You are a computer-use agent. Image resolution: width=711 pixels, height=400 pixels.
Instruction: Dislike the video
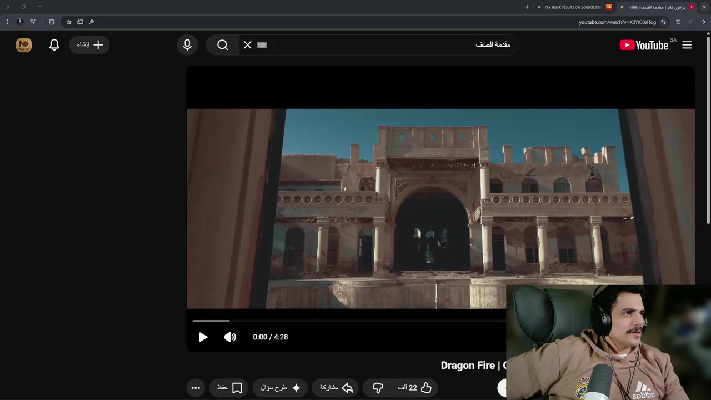click(x=378, y=388)
